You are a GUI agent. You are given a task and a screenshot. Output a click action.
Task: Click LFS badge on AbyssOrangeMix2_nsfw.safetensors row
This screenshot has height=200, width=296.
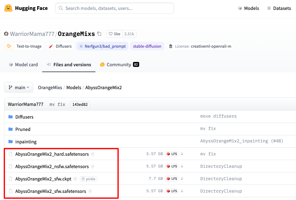click(x=172, y=166)
